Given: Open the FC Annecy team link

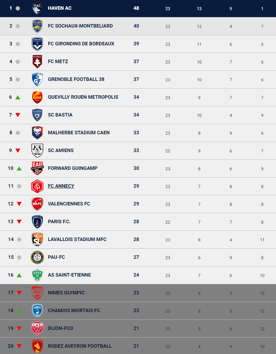Looking at the screenshot, I should tap(61, 186).
